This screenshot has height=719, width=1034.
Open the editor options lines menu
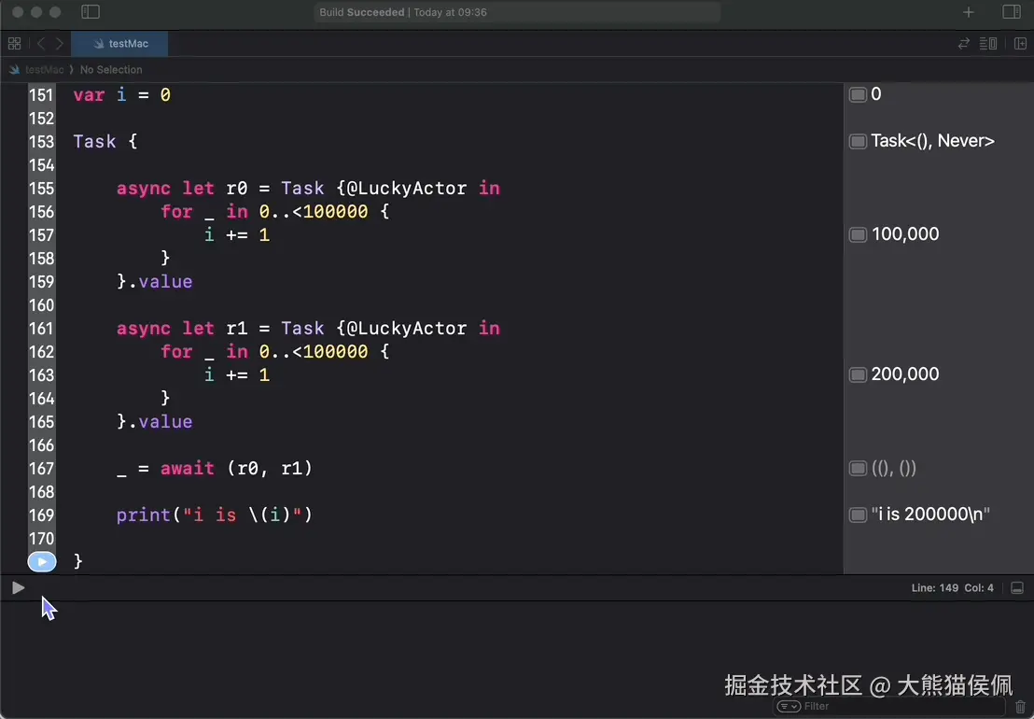pyautogui.click(x=988, y=44)
